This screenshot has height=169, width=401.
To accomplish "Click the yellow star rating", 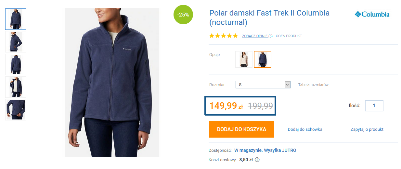I will click(x=224, y=36).
